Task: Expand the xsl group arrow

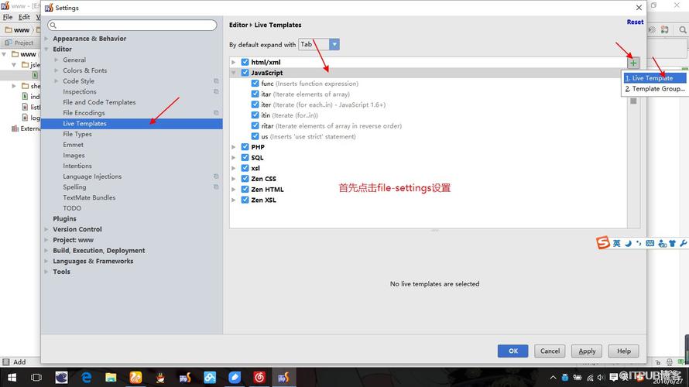Action: coord(234,168)
